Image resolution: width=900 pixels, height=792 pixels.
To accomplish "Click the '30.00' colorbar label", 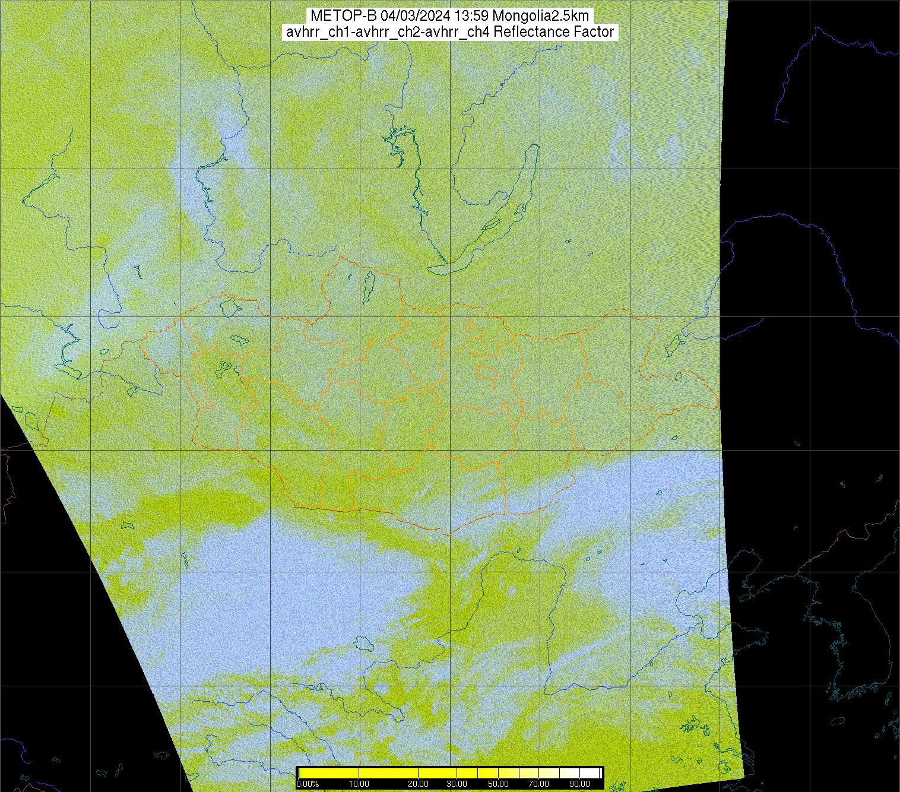I will pyautogui.click(x=457, y=784).
